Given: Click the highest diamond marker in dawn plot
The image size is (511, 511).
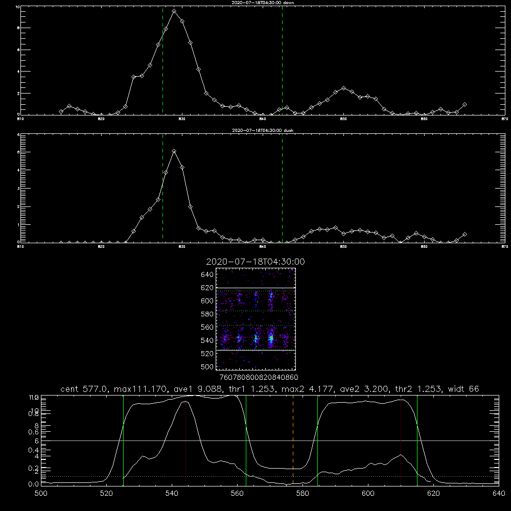Looking at the screenshot, I should 174,11.
